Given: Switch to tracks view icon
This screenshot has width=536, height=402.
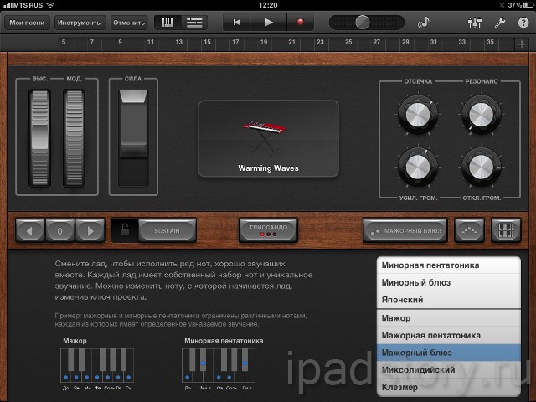Looking at the screenshot, I should pos(194,23).
